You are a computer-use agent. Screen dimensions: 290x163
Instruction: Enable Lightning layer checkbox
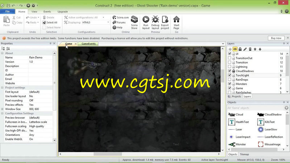click(x=229, y=67)
